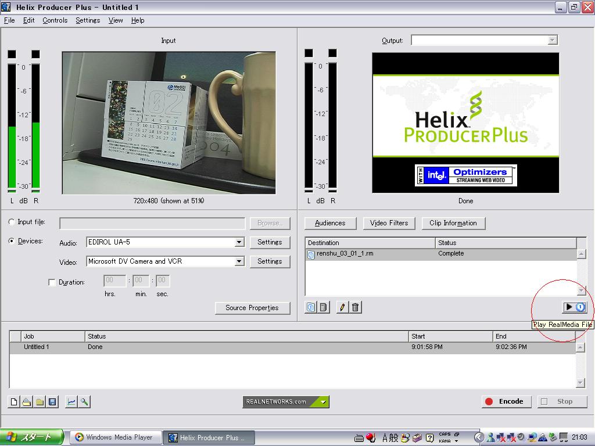
Task: Click the Helix Producer title bar app icon
Action: [x=6, y=7]
